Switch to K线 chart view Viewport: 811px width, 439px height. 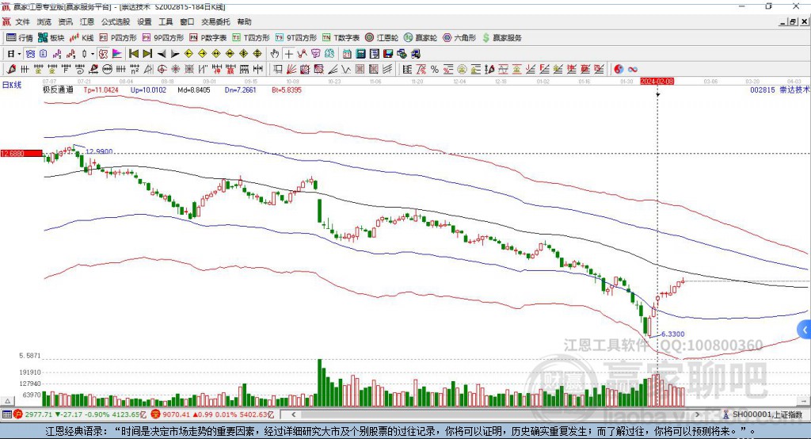pyautogui.click(x=82, y=38)
